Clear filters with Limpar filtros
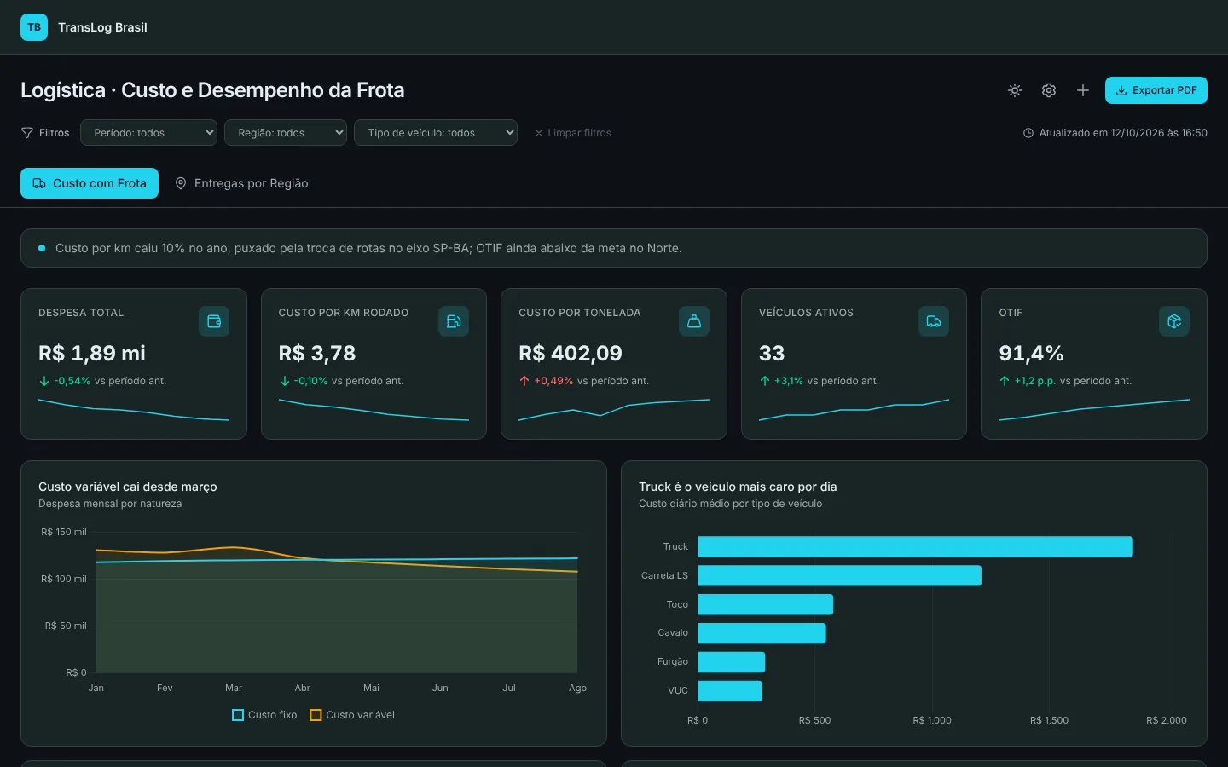Screen dimensions: 1228x767 point(573,133)
